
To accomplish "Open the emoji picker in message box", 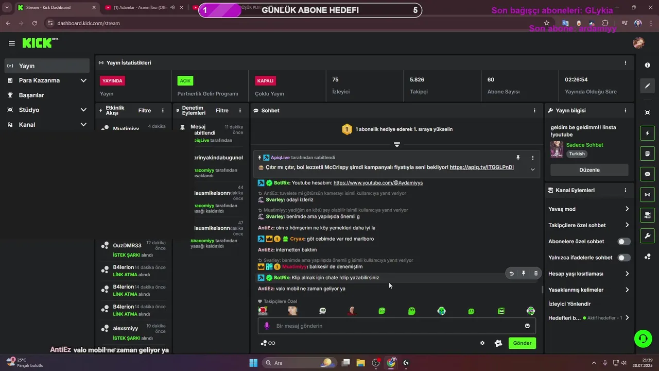I will pos(527,326).
